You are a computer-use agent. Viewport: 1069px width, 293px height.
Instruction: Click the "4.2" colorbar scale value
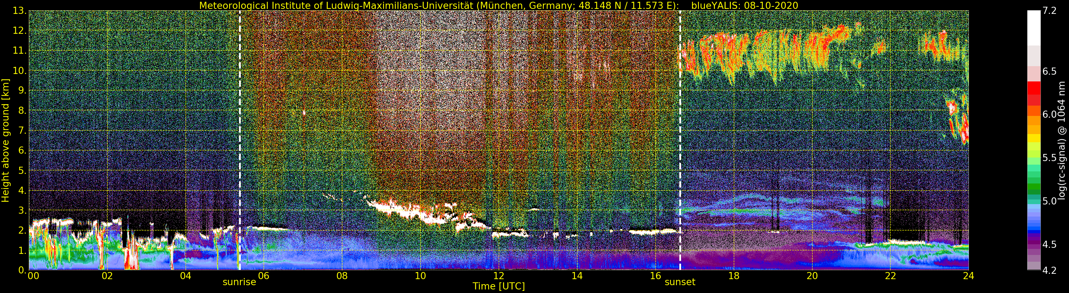click(x=1049, y=270)
